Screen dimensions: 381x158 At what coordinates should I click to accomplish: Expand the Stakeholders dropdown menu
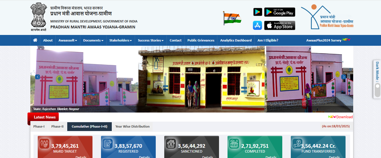pyautogui.click(x=121, y=40)
